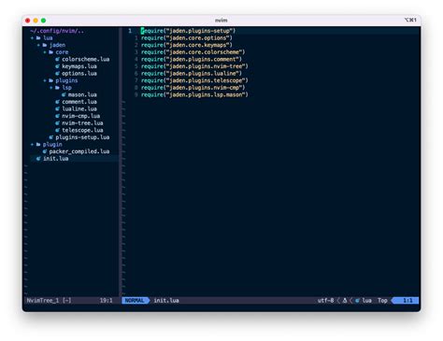Viewport: 443px width, 341px height.
Task: Click the init.lua filename in status line
Action: tap(166, 301)
